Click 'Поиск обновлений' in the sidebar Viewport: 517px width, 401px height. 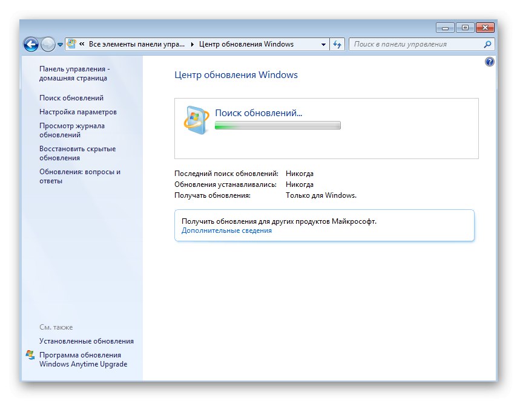pyautogui.click(x=71, y=98)
